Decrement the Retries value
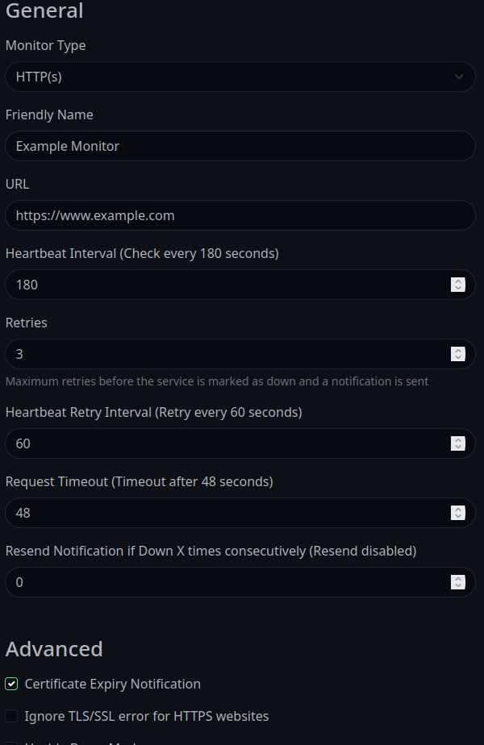Viewport: 484px width, 745px height. (458, 357)
